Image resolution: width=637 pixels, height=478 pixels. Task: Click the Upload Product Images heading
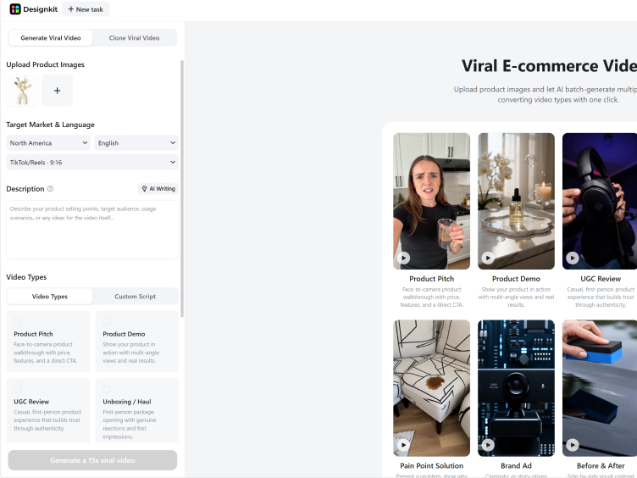(45, 64)
